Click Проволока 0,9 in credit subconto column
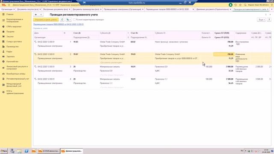274x154 pixels. [161, 67]
